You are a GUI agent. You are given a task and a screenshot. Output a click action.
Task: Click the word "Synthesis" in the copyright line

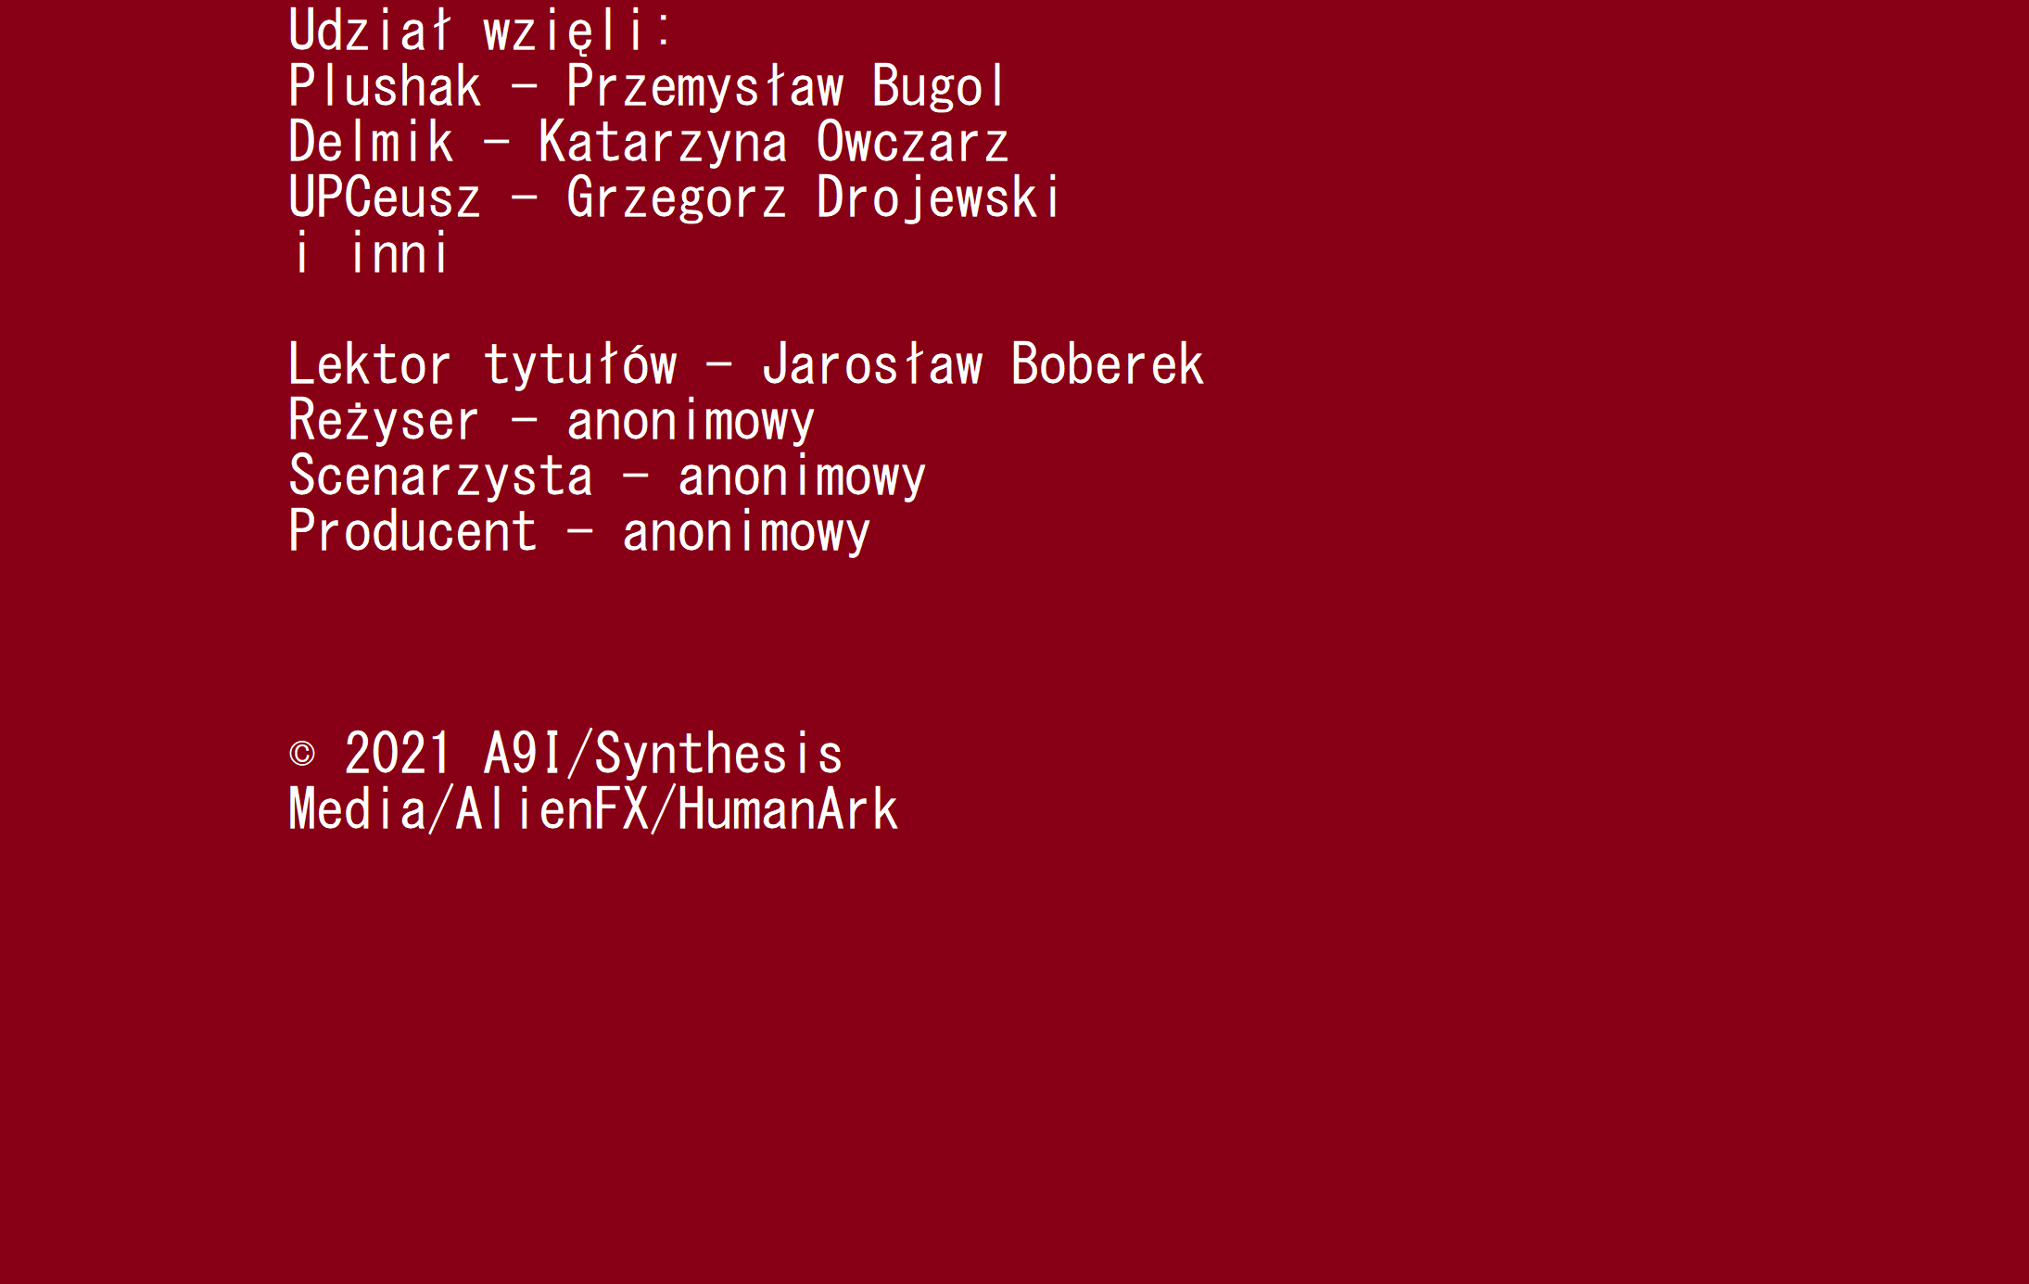pos(718,754)
